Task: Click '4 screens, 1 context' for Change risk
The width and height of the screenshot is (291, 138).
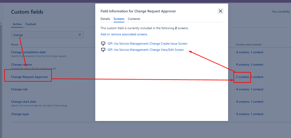Action: 250,89
